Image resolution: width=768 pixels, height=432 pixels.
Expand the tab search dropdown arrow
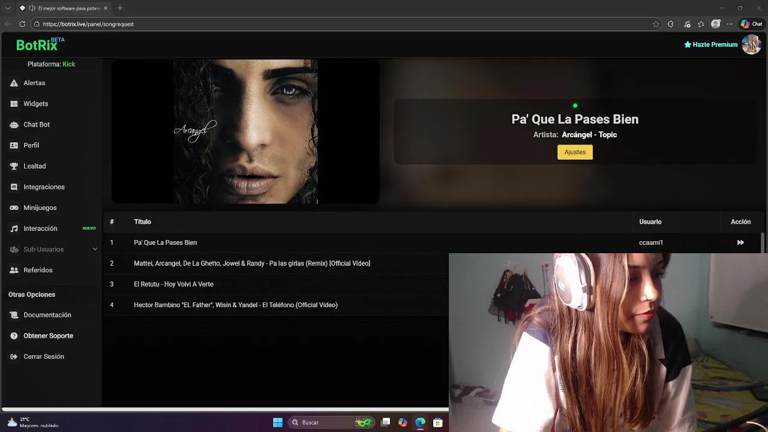click(x=8, y=8)
